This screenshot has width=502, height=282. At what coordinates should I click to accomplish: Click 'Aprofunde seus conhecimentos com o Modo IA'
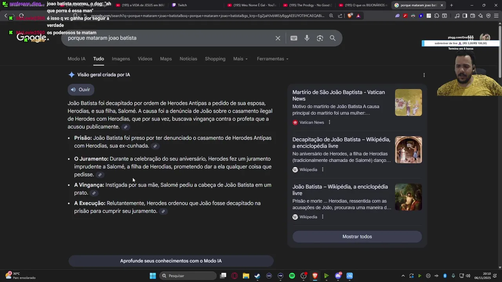(171, 261)
